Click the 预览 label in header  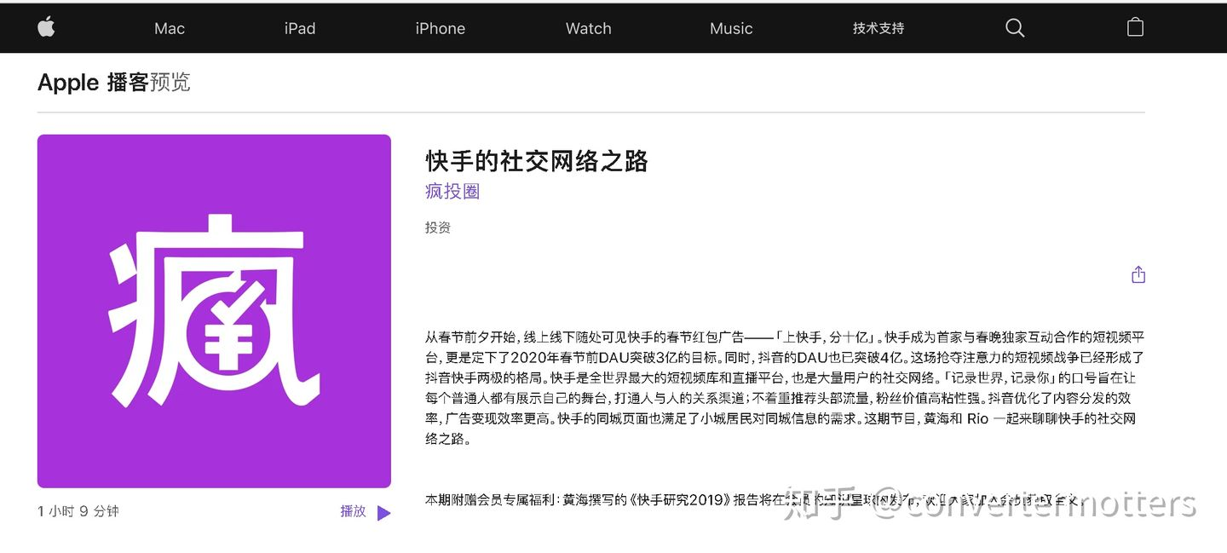pos(170,83)
